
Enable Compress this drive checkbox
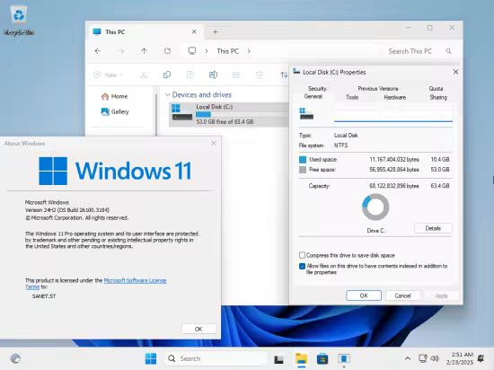(302, 255)
